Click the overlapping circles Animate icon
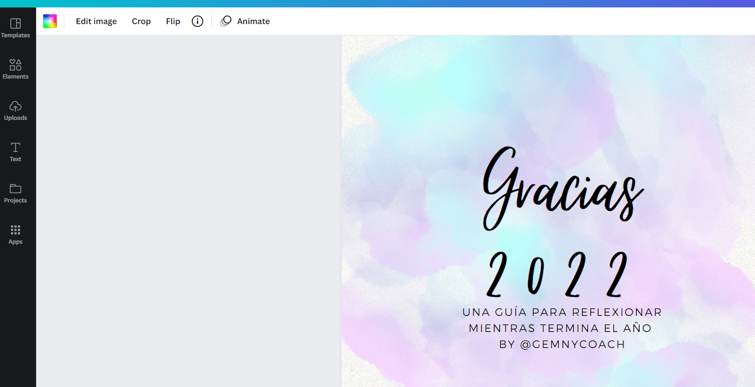The height and width of the screenshot is (387, 755). tap(226, 21)
